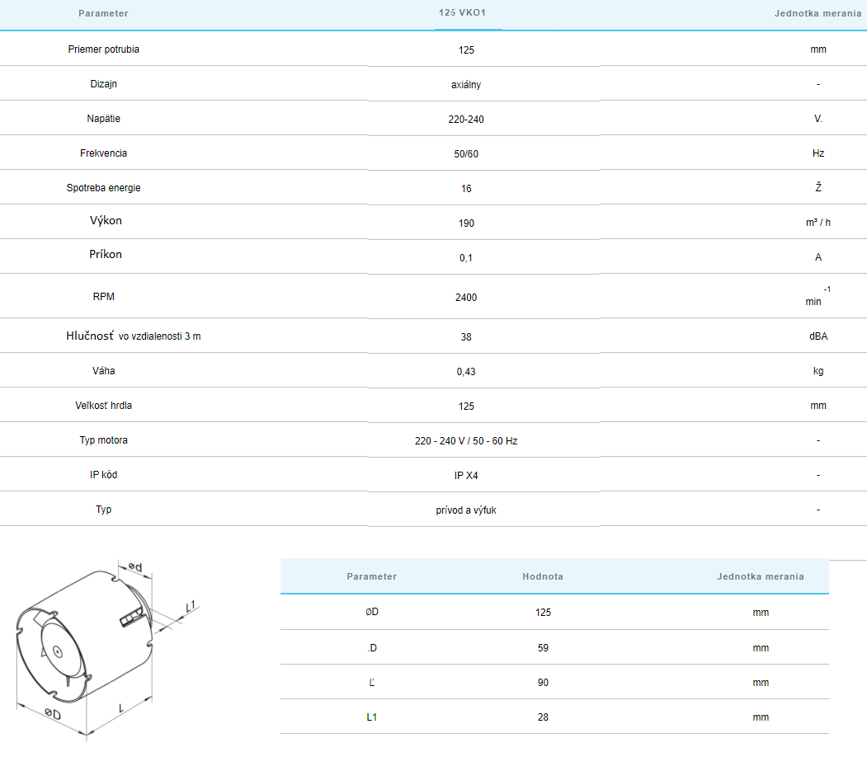Select the Priemer potrubia row label

coord(103,49)
